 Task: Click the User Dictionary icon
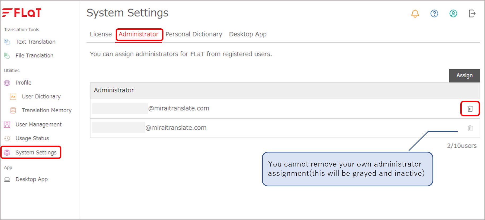coord(13,96)
